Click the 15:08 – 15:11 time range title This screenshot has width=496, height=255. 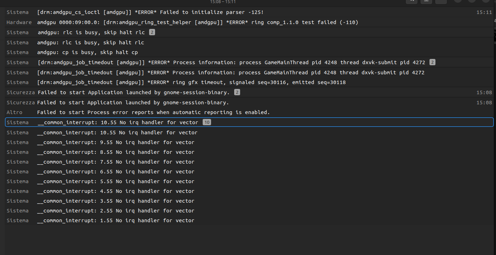pos(223,2)
